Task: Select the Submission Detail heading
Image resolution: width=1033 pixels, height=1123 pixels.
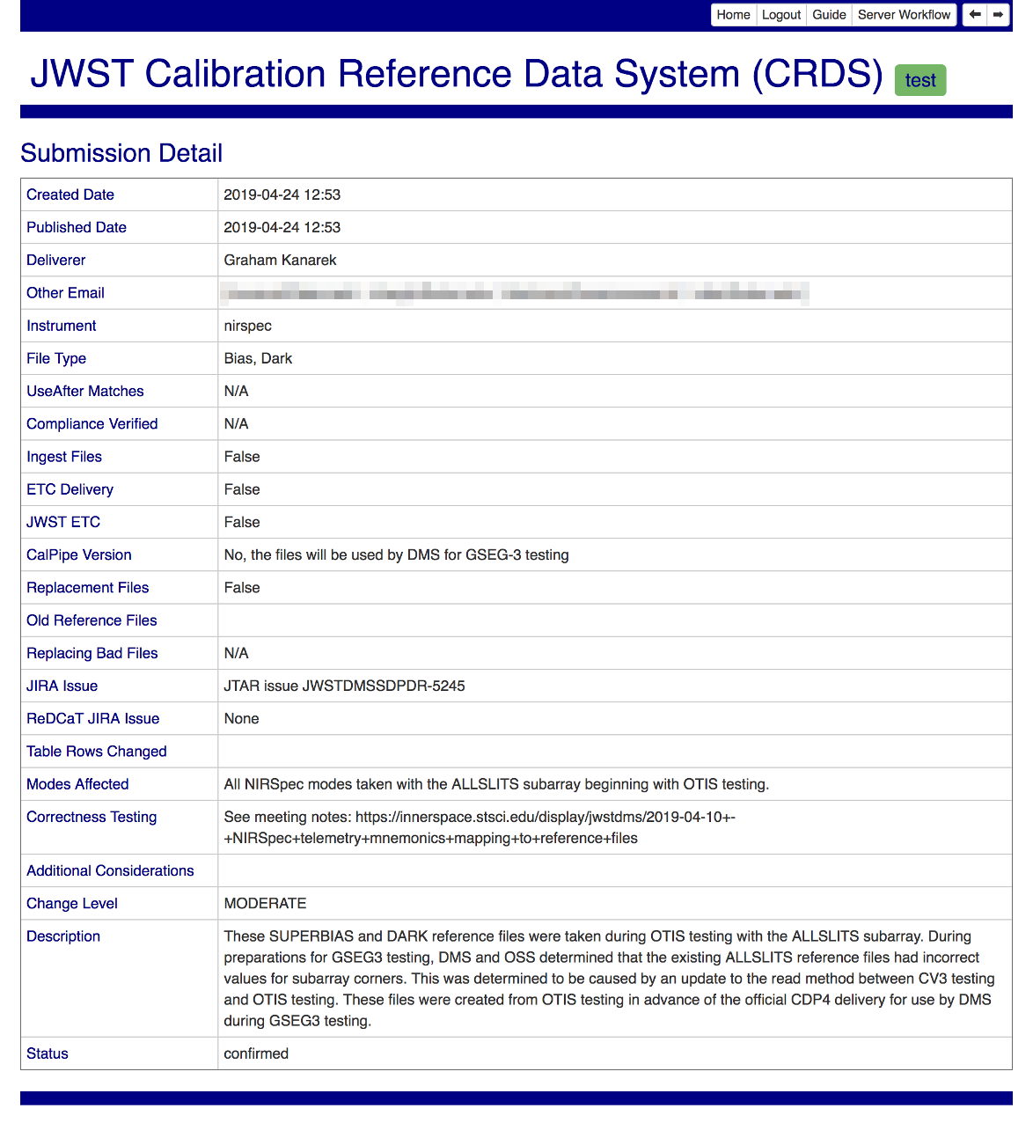Action: (x=121, y=153)
